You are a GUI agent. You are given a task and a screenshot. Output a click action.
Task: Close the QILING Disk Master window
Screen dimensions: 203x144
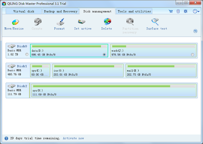[x=195, y=3]
